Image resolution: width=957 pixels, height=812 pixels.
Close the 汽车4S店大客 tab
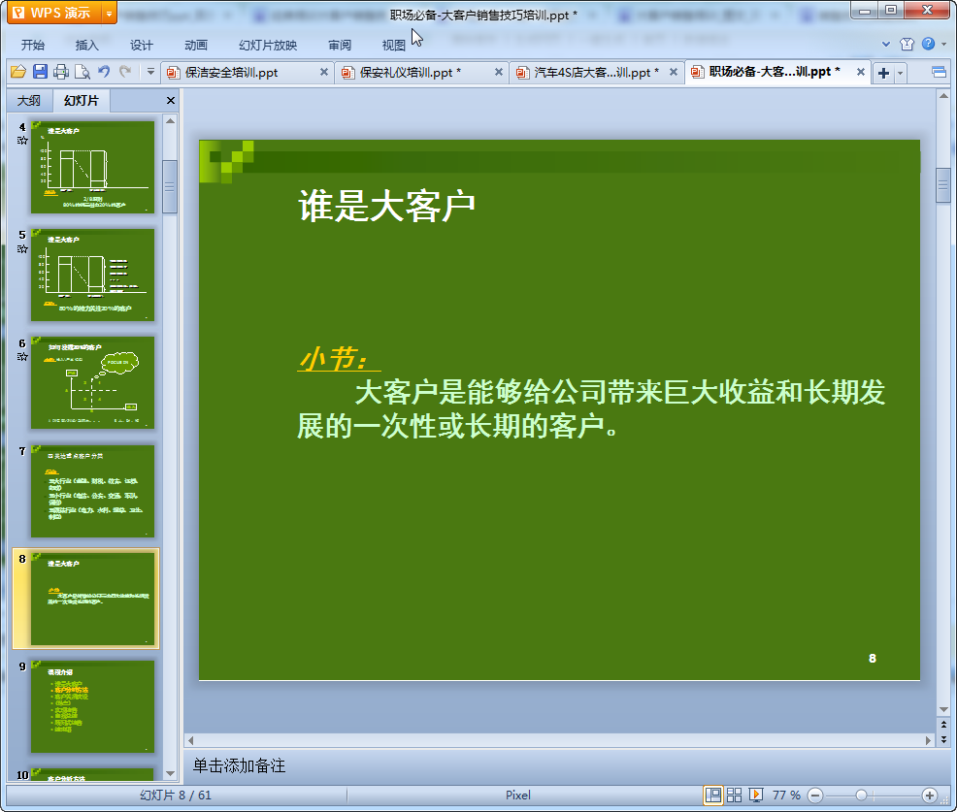click(674, 72)
